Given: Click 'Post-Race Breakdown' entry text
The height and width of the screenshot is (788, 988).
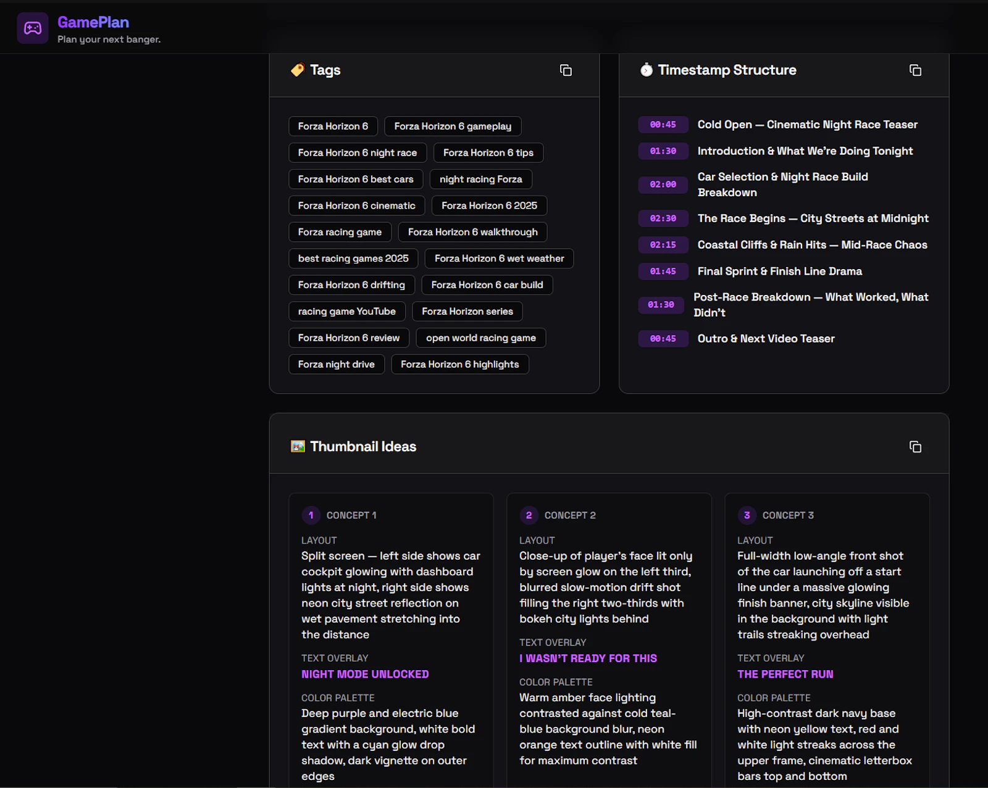Looking at the screenshot, I should pos(811,305).
